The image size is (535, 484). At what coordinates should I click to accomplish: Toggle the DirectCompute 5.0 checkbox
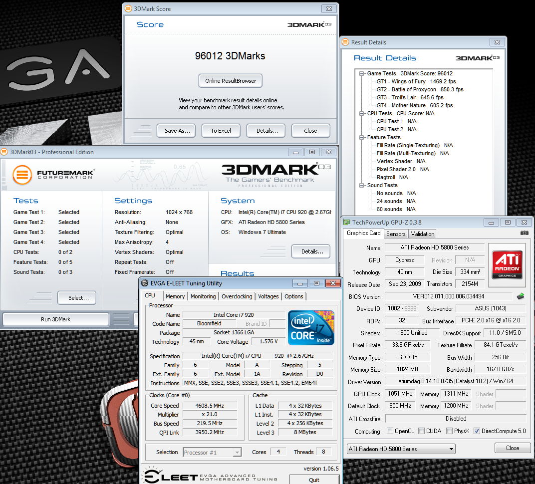tap(477, 431)
